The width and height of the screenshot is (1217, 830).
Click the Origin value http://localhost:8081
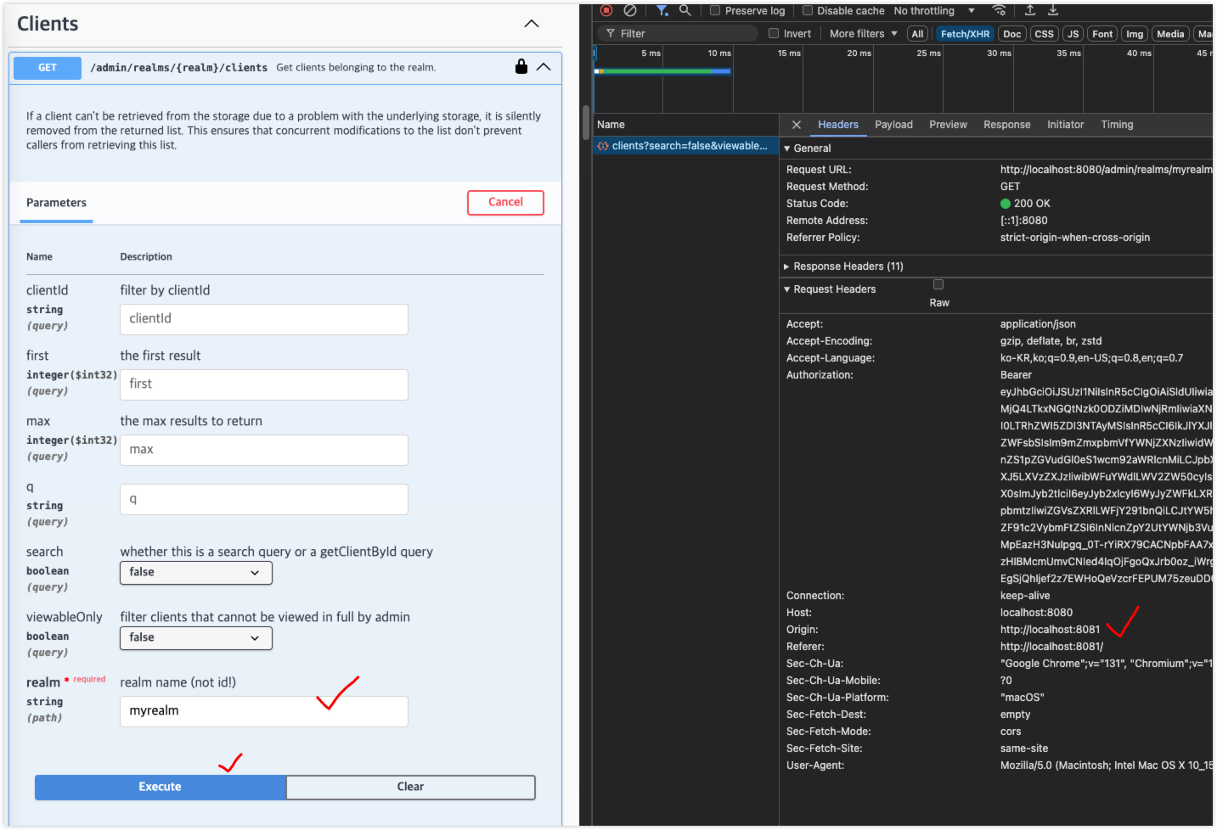point(1050,630)
